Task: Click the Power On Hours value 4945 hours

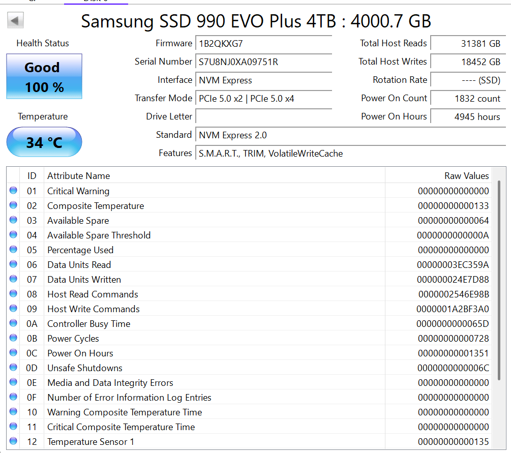Action: coord(468,116)
